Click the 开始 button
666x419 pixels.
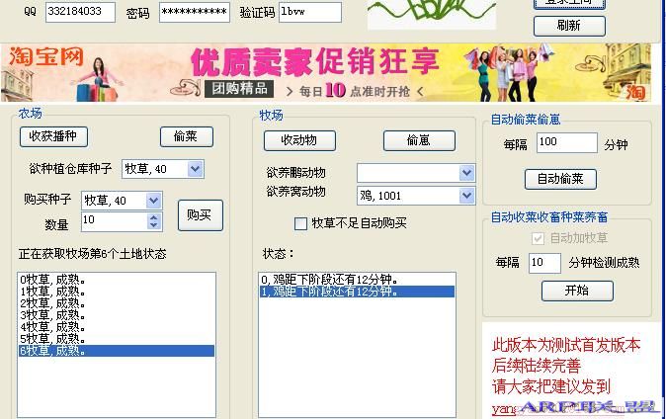[577, 292]
